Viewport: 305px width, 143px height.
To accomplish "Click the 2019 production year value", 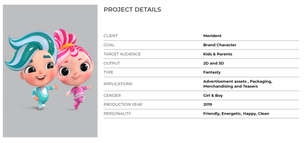I will 207,104.
